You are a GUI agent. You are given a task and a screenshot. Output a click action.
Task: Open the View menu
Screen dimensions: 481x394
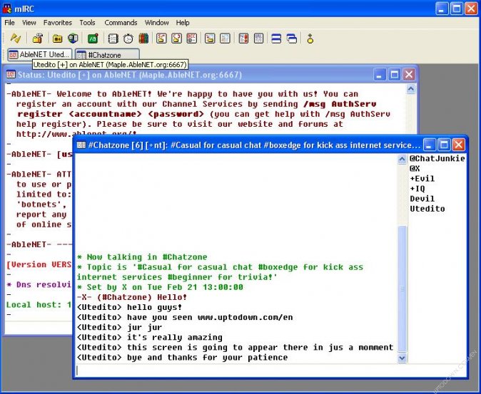click(29, 23)
